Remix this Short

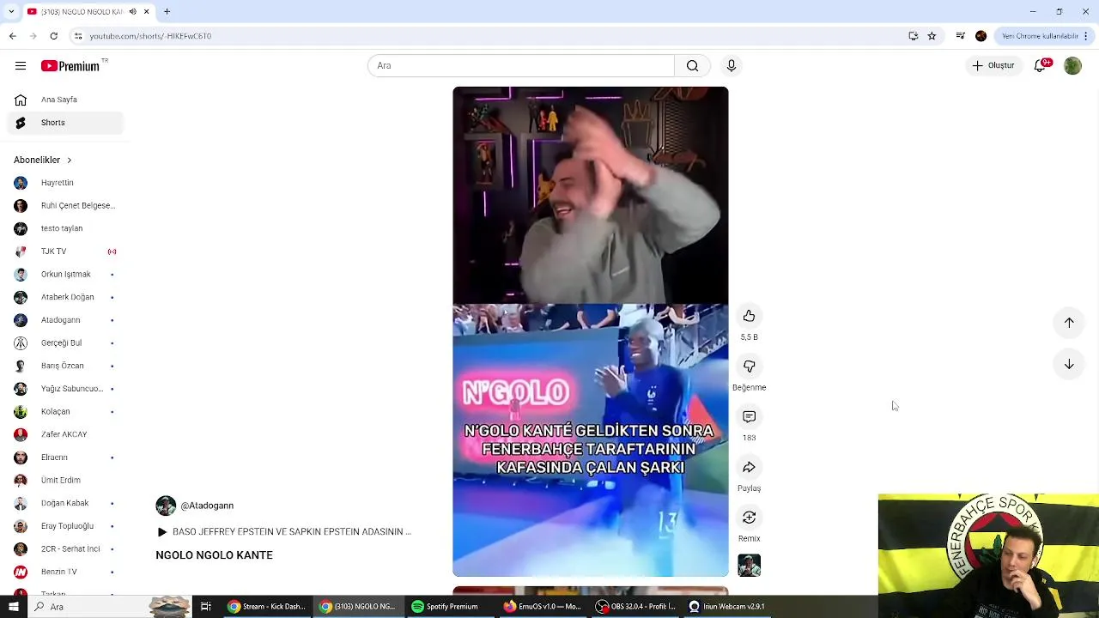(x=750, y=518)
